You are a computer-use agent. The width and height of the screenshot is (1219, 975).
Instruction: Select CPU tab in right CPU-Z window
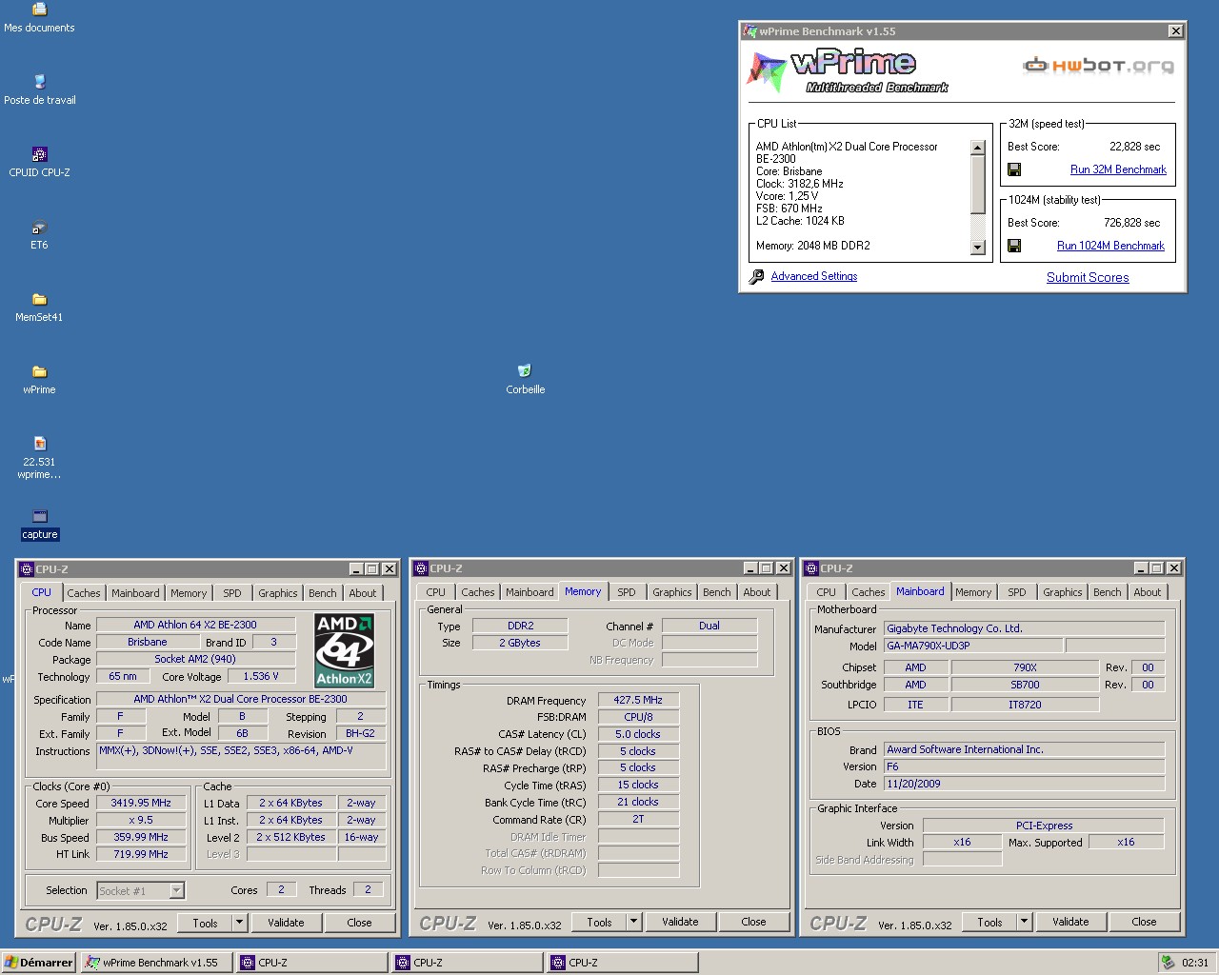coord(826,592)
